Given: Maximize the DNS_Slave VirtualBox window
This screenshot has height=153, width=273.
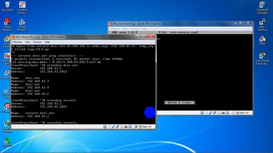Looking at the screenshot, I should 241,23.
